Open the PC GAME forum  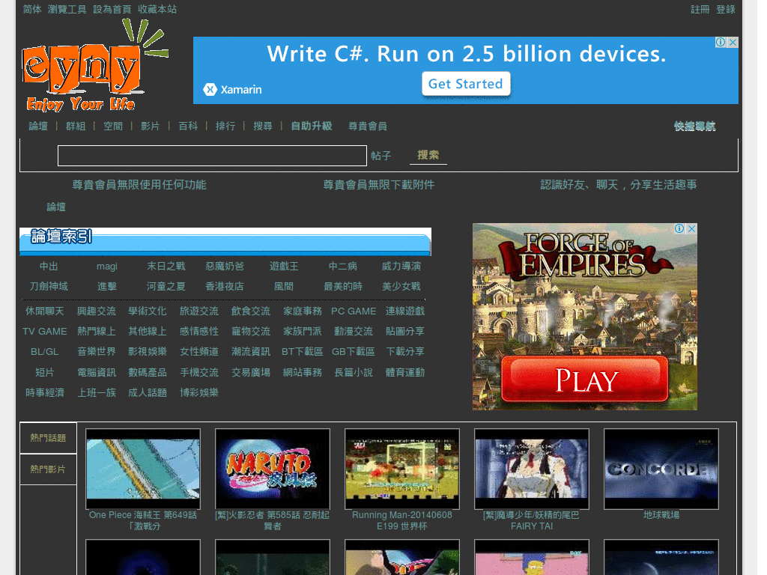[x=354, y=311]
